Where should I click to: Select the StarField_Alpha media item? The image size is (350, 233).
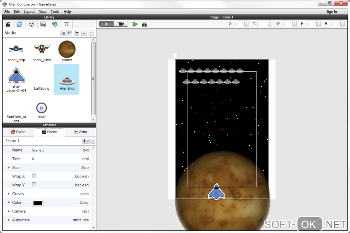click(16, 119)
